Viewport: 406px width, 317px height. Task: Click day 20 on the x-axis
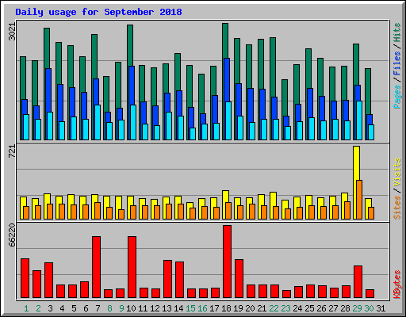tap(250, 308)
